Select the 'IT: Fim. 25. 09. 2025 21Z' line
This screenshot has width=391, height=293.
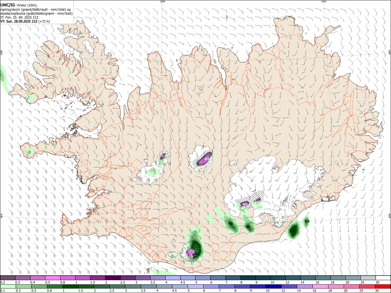(x=19, y=17)
